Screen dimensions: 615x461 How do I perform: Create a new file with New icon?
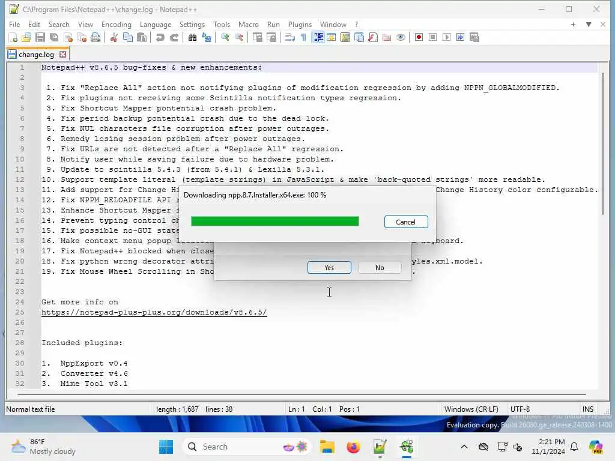(x=13, y=38)
